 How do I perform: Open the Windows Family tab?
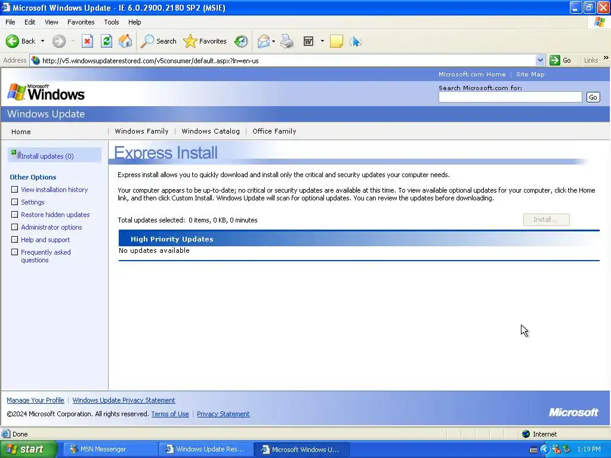[x=142, y=131]
